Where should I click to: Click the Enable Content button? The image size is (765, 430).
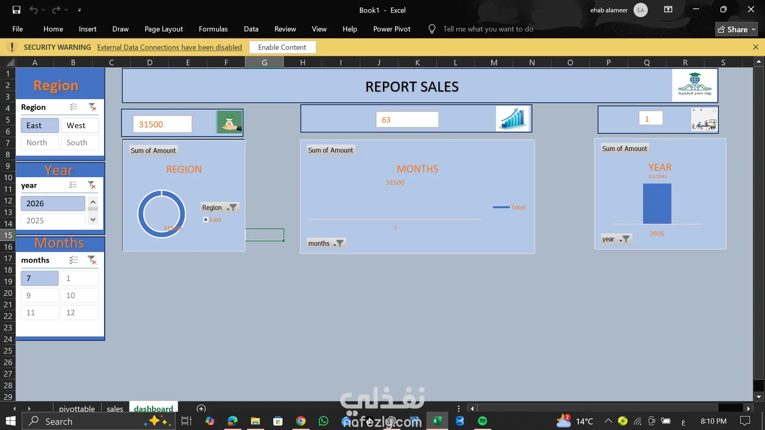point(282,47)
